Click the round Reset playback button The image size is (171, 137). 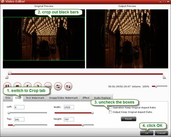click(48, 86)
